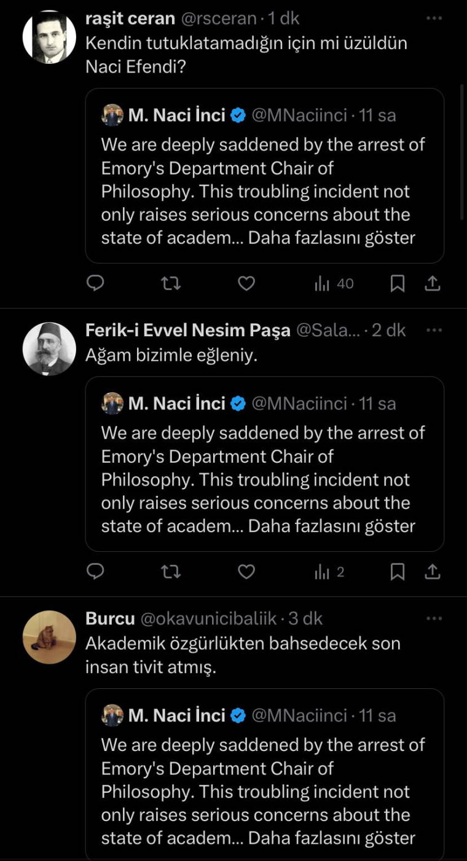
Task: Open more options for Burcu's tweet
Action: [434, 618]
